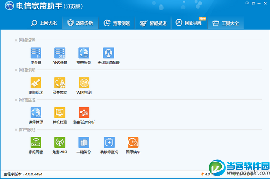
Task: Click the 网络监控 section heading
Action: click(x=27, y=100)
